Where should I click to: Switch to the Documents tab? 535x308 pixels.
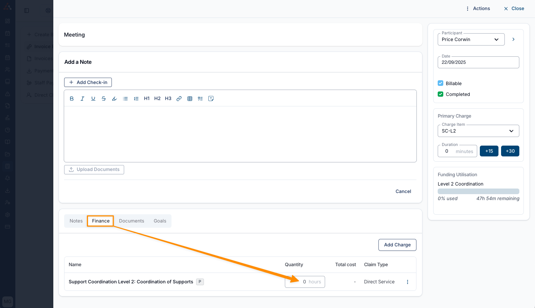coord(131,221)
